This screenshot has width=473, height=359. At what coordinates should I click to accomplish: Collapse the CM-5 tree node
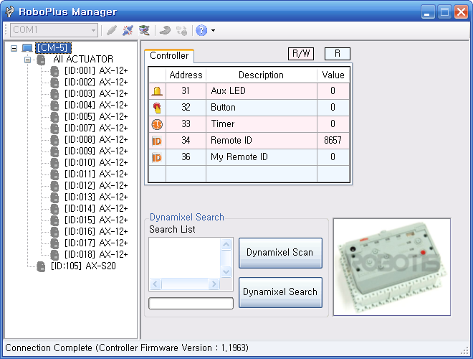point(14,48)
